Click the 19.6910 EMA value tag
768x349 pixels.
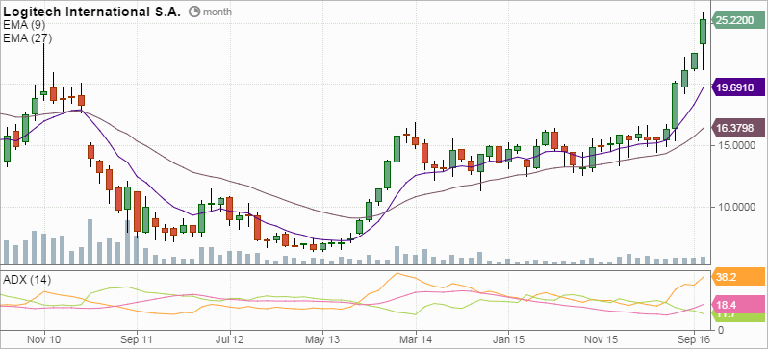tap(737, 87)
